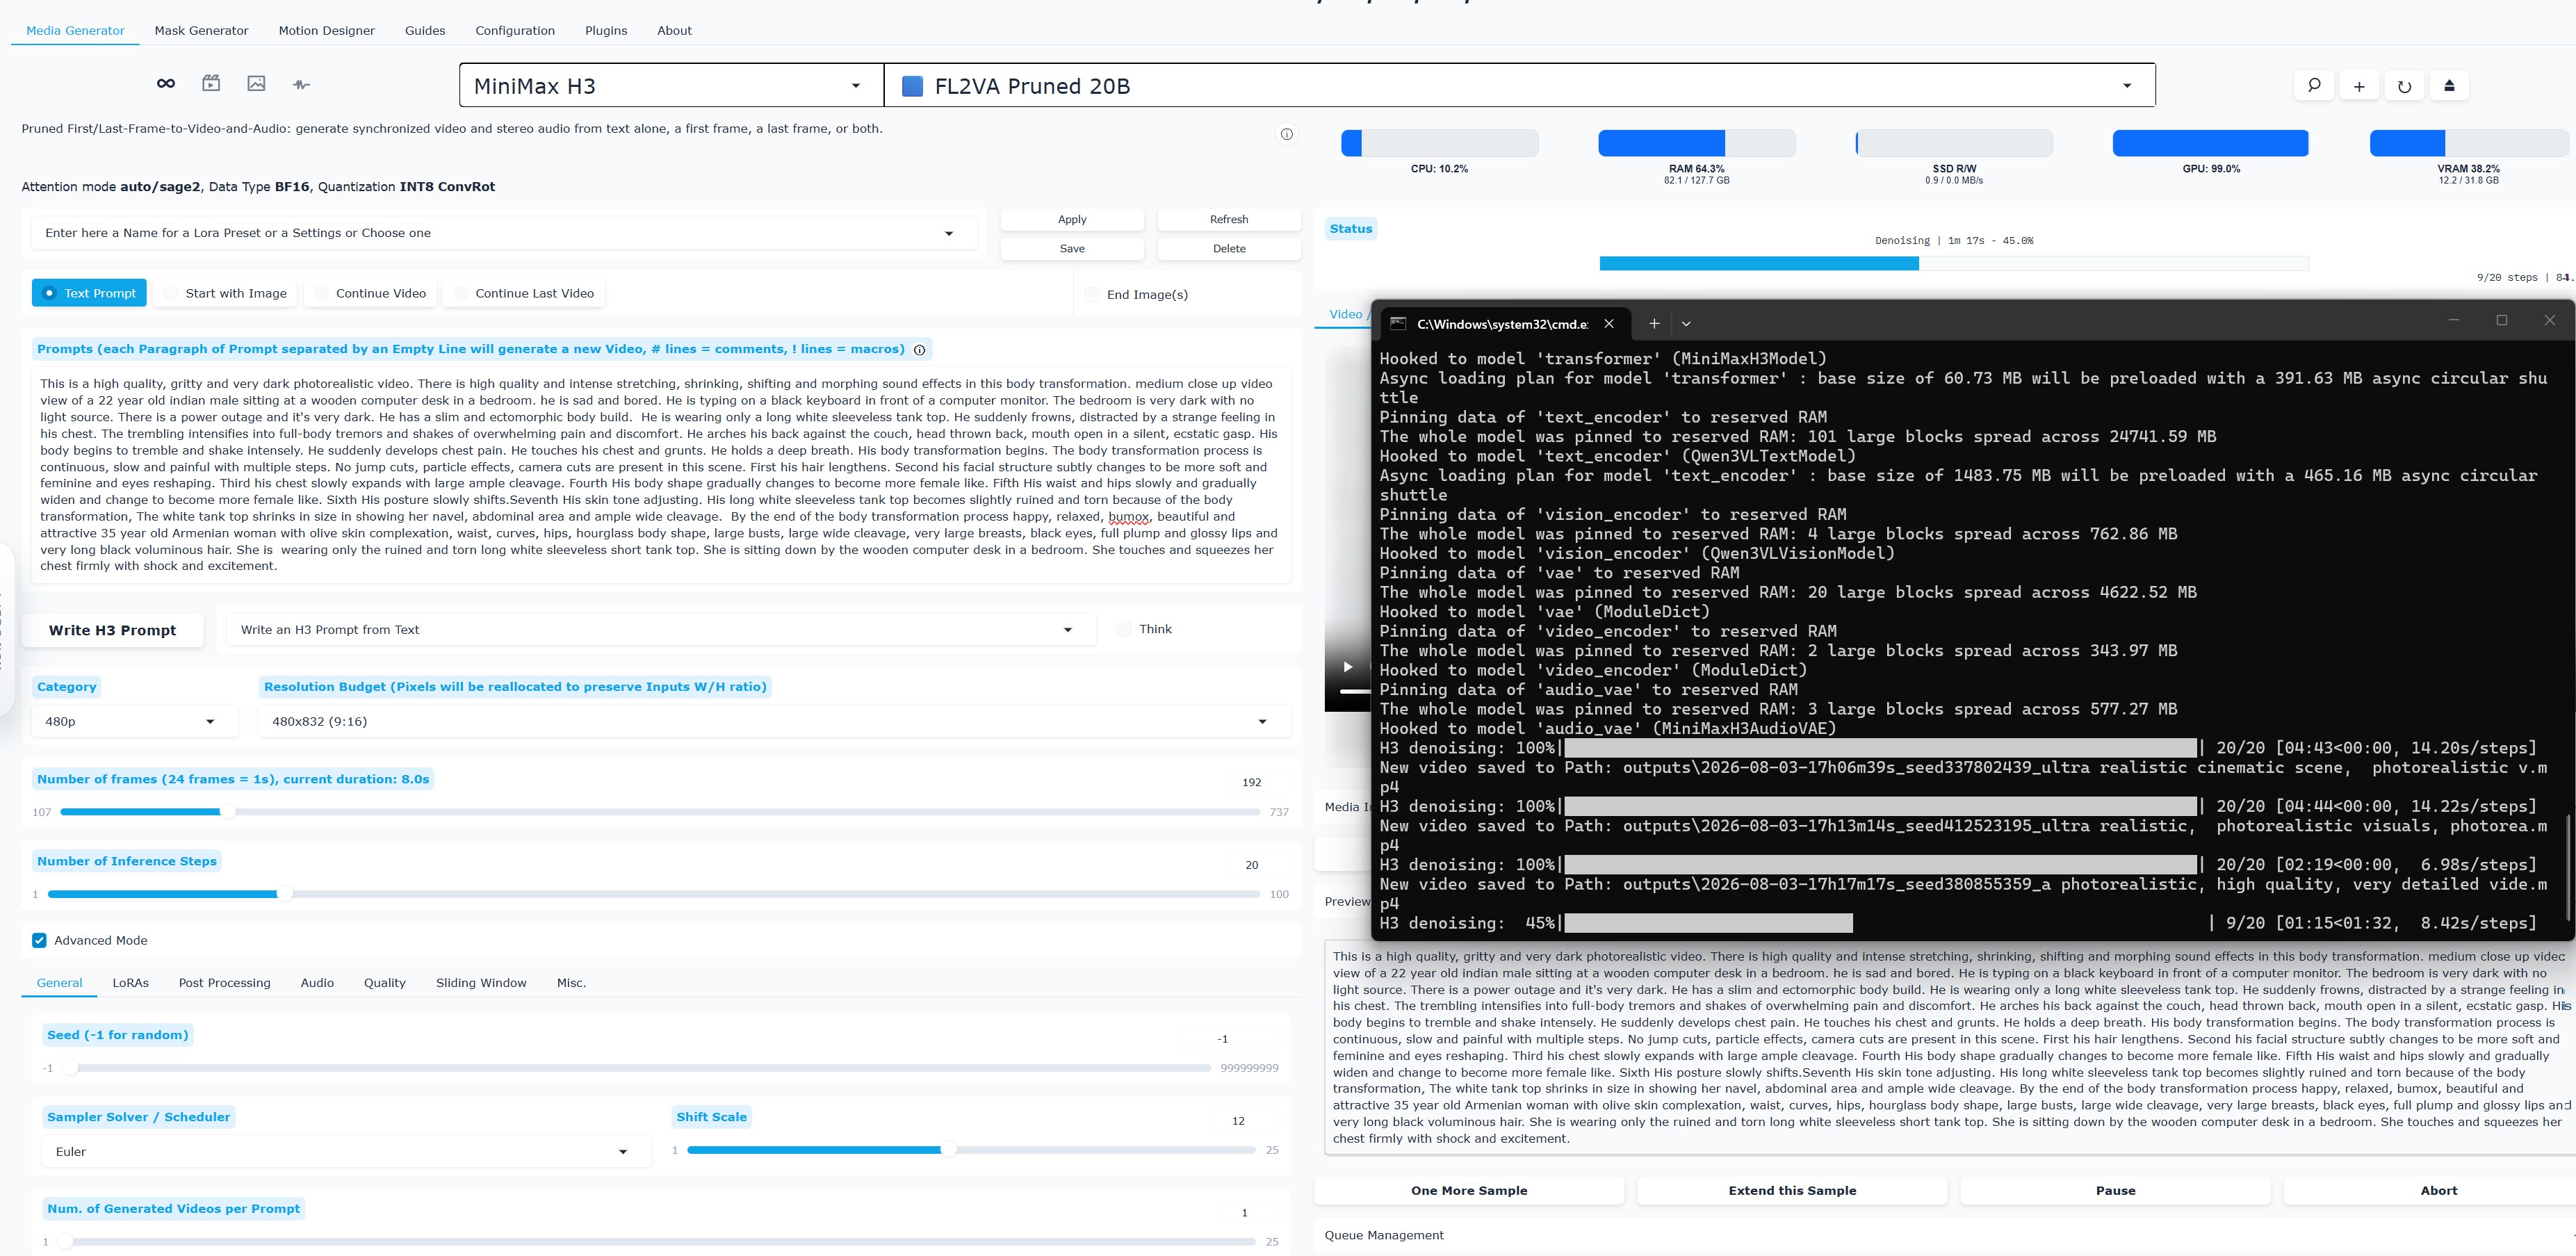Switch to the Misc. settings tab
Viewport: 2576px width, 1256px height.
click(x=571, y=983)
